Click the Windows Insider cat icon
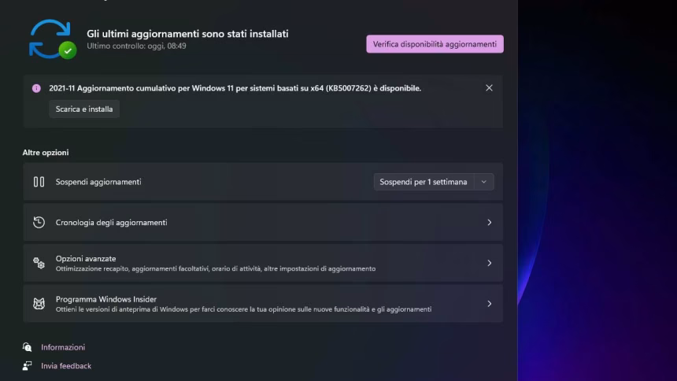The height and width of the screenshot is (381, 677). pyautogui.click(x=39, y=304)
